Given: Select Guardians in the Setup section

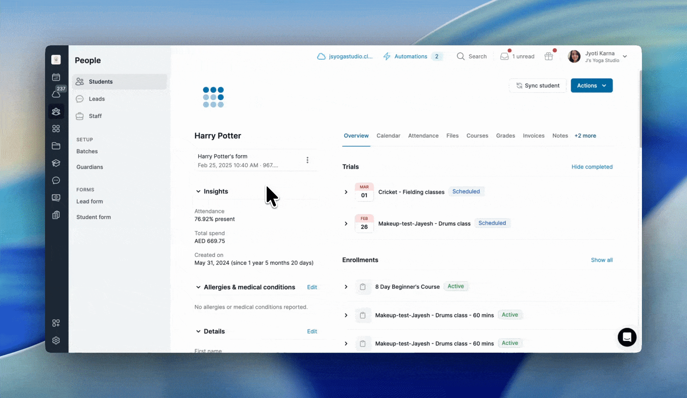Looking at the screenshot, I should pos(90,167).
